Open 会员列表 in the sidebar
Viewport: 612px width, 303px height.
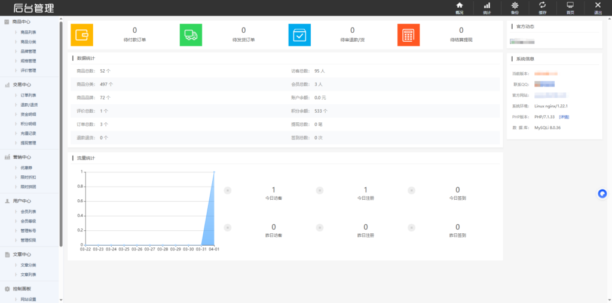(28, 212)
